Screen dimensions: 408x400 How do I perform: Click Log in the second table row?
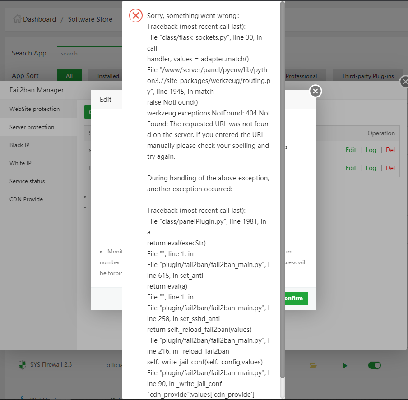click(371, 168)
